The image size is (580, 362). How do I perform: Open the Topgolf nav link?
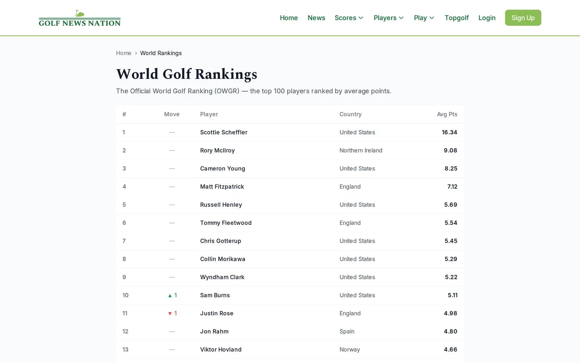click(456, 18)
